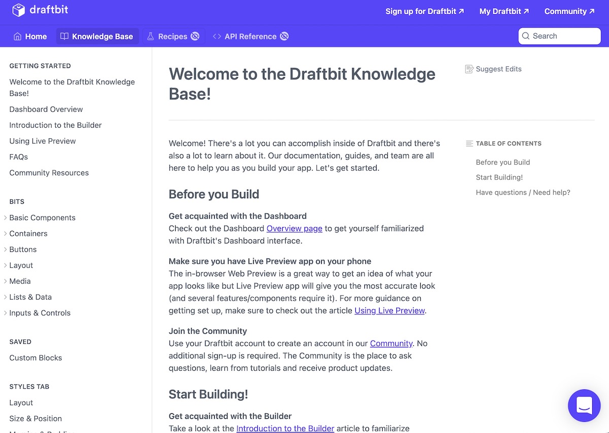Open the Overview page link

coord(294,228)
